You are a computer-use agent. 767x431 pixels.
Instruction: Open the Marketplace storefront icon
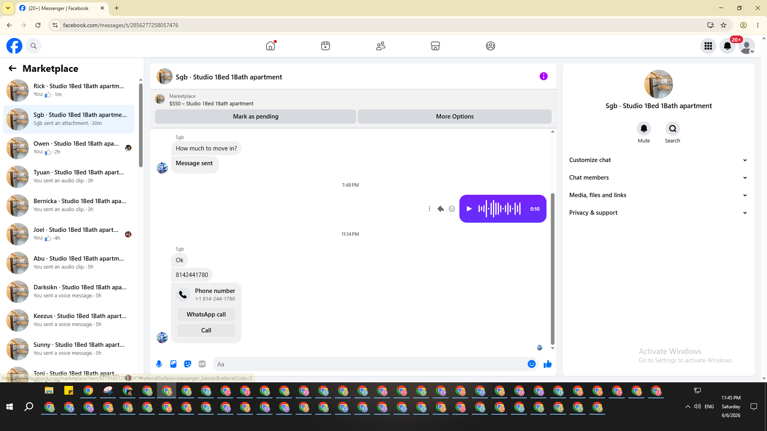[x=435, y=46]
